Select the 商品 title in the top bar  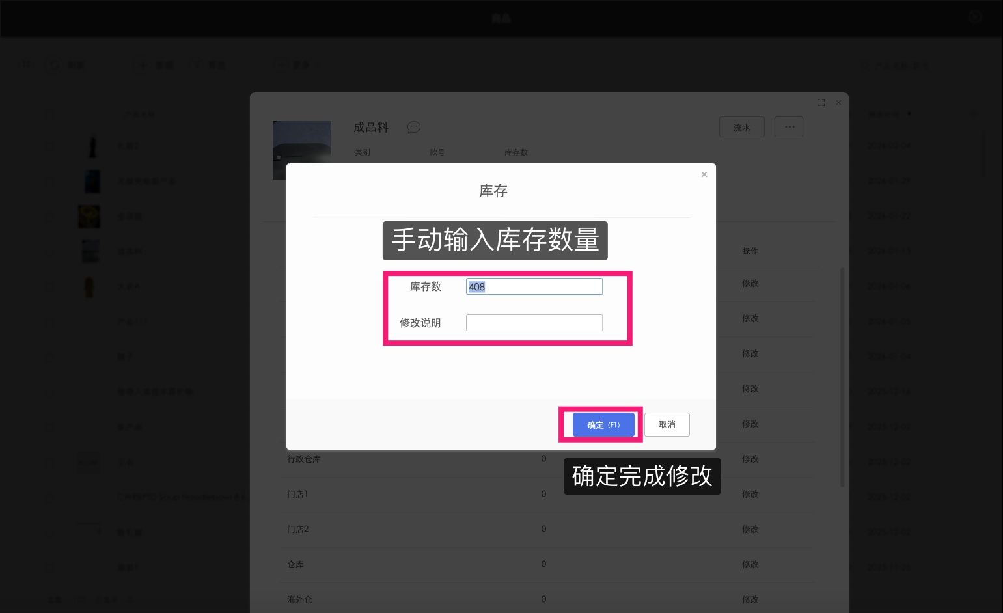coord(501,18)
